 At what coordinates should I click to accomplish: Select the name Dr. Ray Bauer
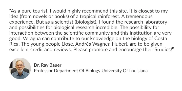coord(48,65)
